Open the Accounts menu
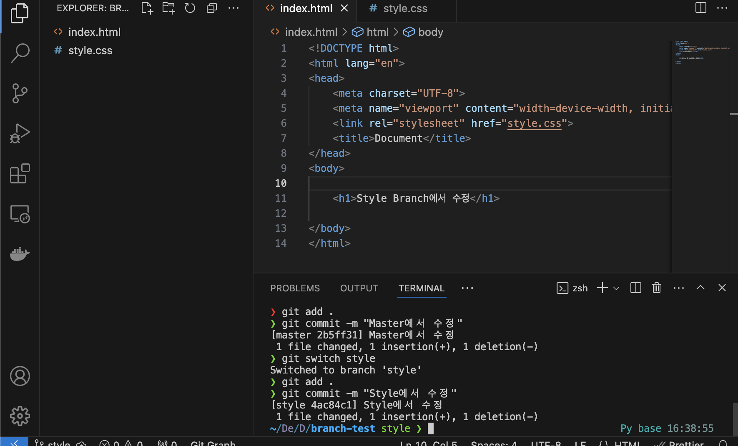This screenshot has height=446, width=738. pos(20,376)
